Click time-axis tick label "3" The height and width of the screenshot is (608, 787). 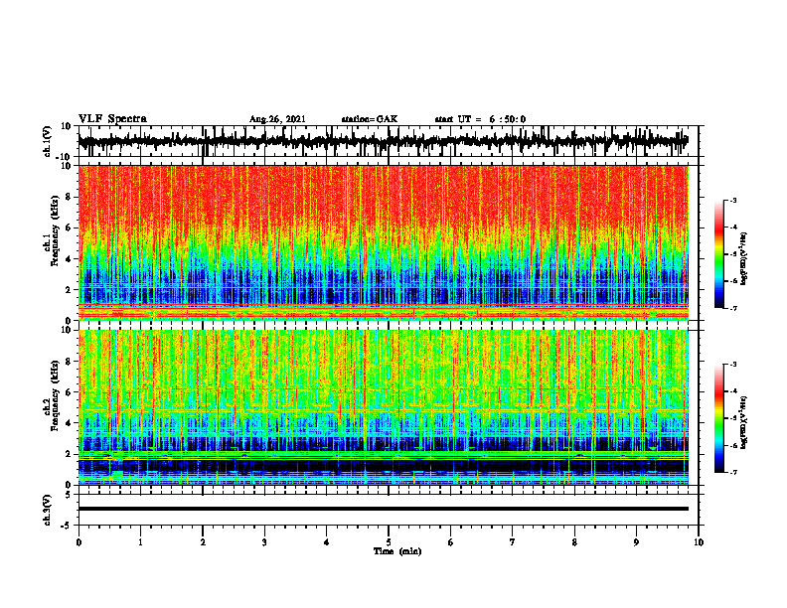click(x=264, y=542)
